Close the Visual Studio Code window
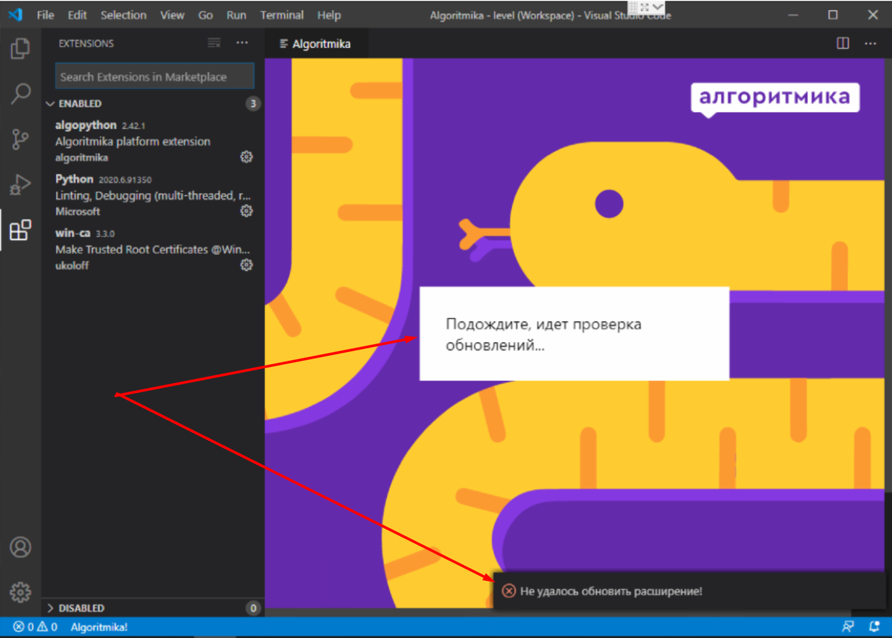The width and height of the screenshot is (892, 638). click(x=873, y=15)
